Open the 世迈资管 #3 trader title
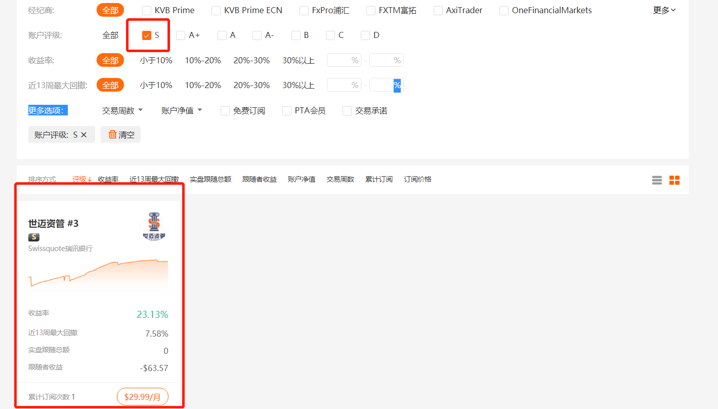Viewport: 718px width, 409px height. [x=54, y=224]
